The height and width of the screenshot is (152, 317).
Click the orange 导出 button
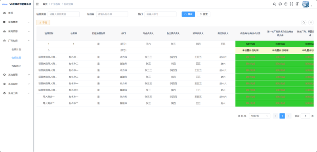tap(43, 23)
